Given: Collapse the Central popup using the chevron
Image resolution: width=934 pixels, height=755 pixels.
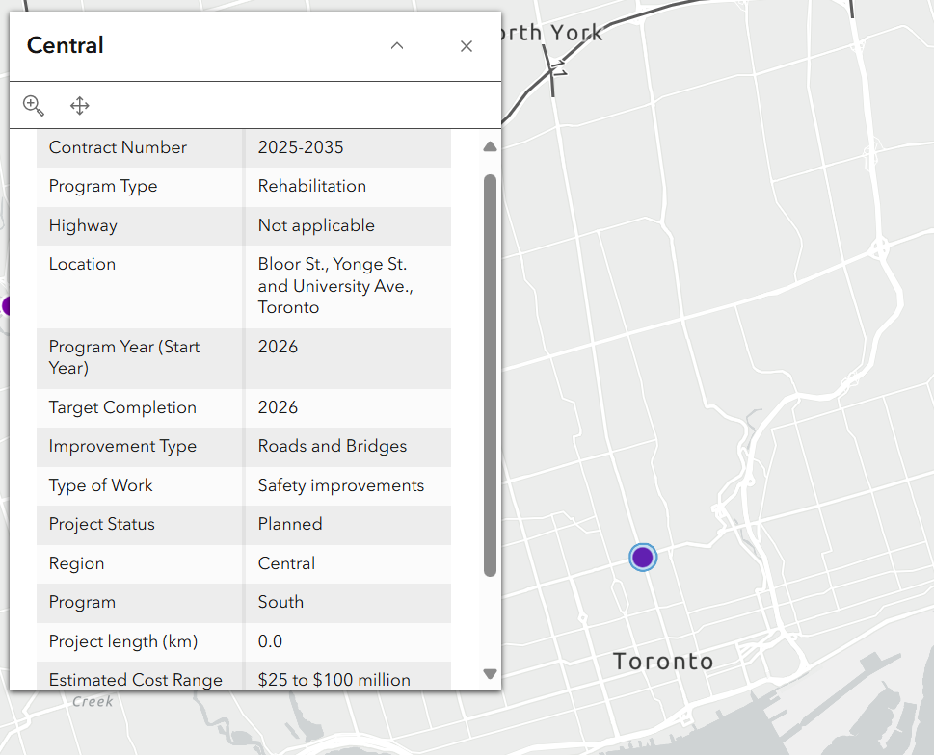Looking at the screenshot, I should (397, 46).
